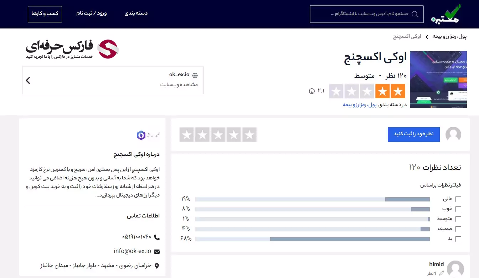The image size is (479, 278).
Task: Click the اوکی اکسچنج breadcrumb text
Action: click(407, 37)
